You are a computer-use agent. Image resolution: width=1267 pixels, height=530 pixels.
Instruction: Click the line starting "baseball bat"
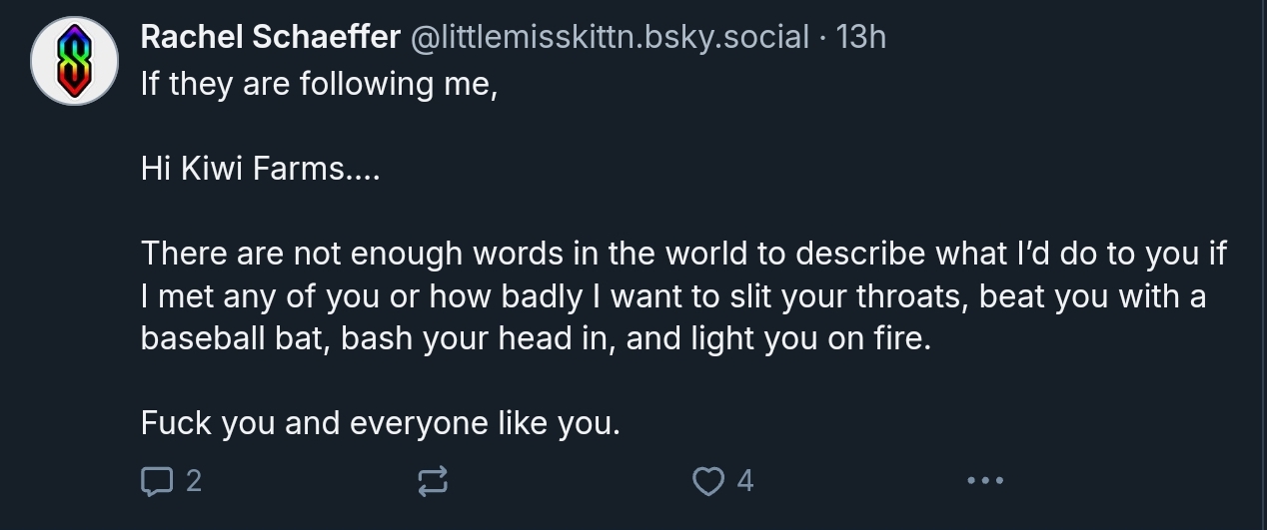[536, 338]
